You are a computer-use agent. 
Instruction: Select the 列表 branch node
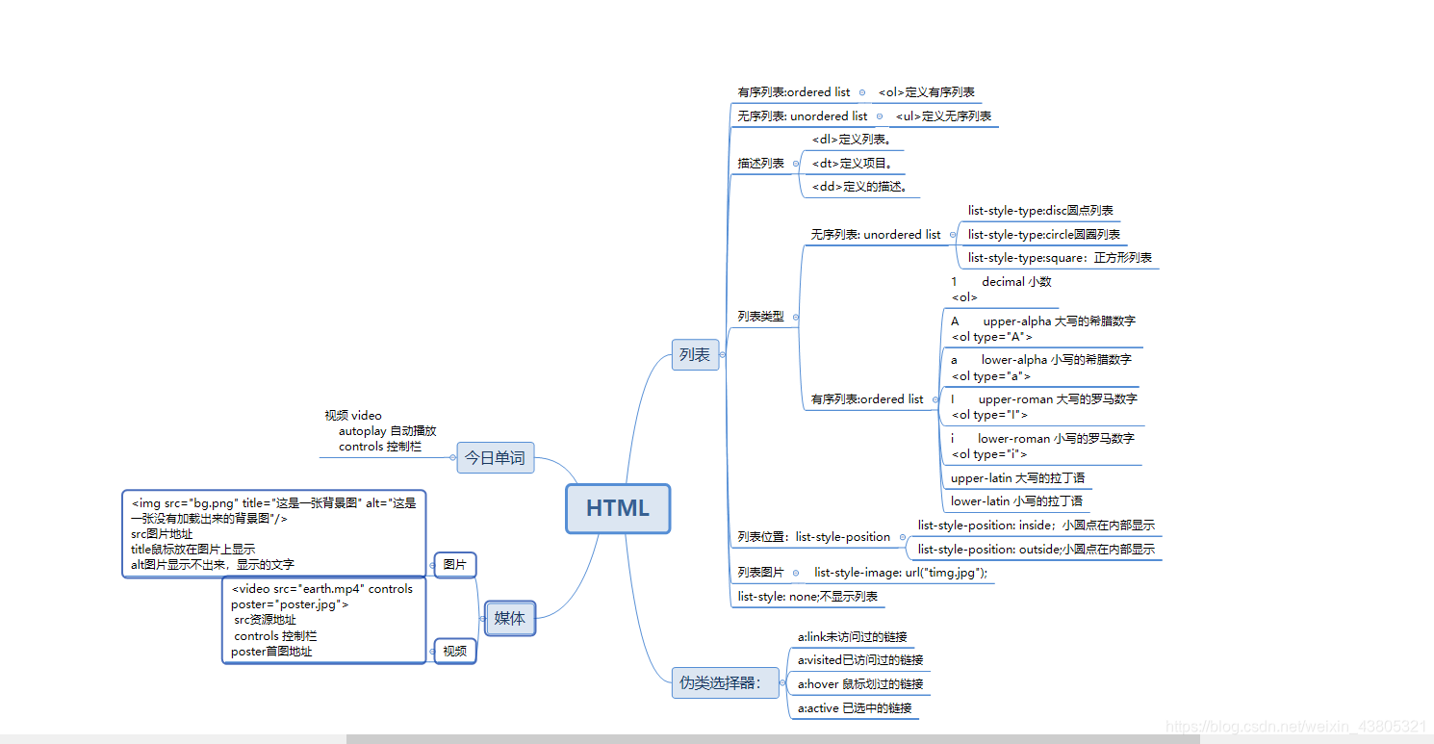[695, 355]
